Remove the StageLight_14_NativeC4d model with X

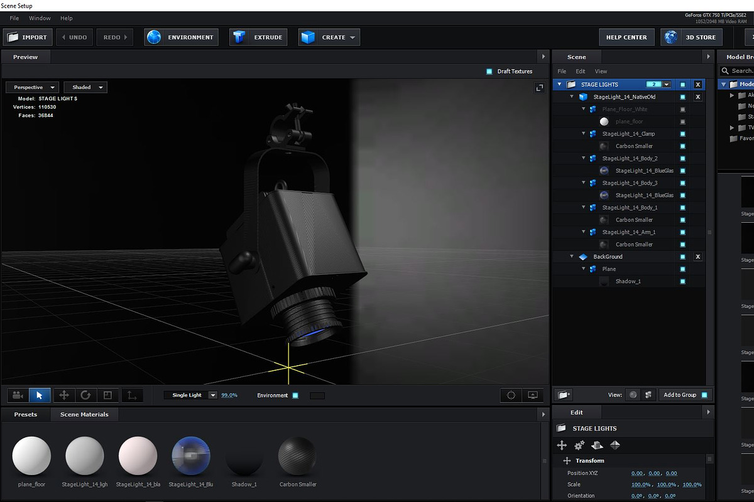697,97
